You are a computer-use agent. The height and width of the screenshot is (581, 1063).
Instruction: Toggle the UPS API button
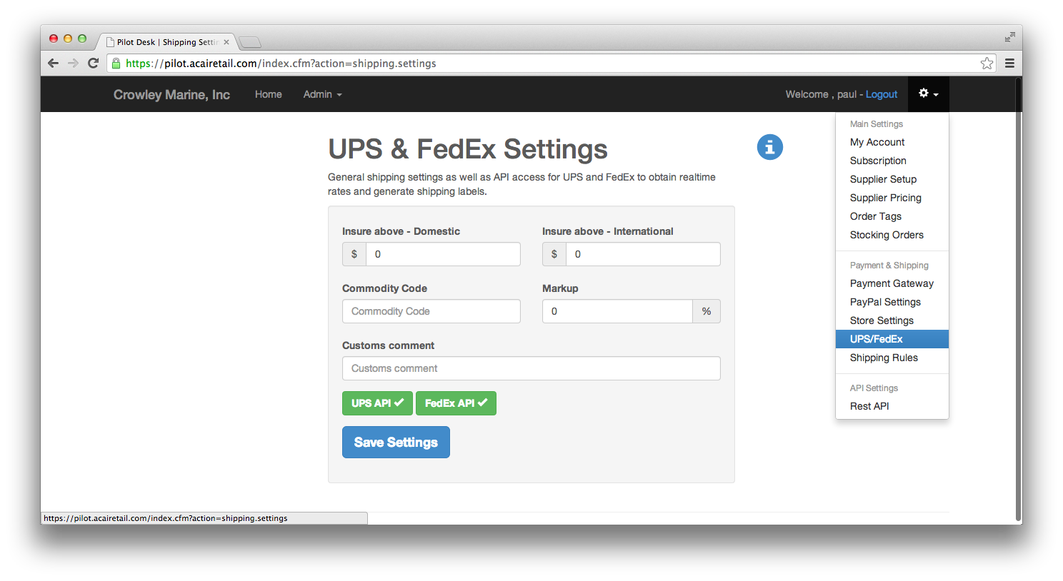point(377,403)
